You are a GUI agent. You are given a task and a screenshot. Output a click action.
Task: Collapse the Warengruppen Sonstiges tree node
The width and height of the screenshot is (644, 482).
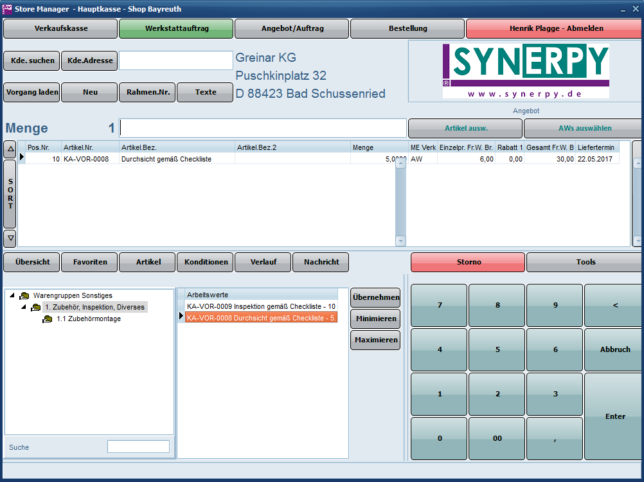12,295
